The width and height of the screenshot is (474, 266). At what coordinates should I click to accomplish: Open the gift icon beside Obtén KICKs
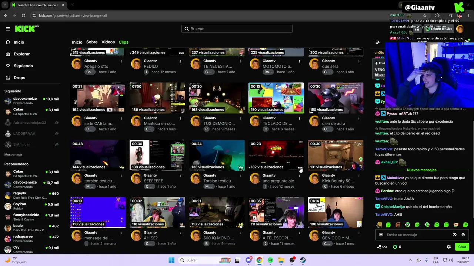[417, 29]
